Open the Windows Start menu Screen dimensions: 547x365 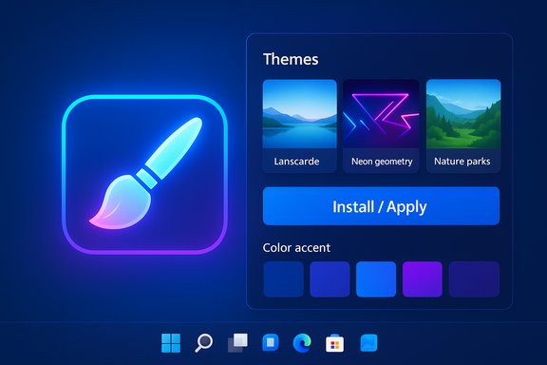coord(171,342)
